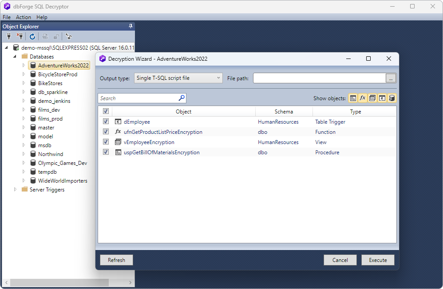
Task: Expand the Server Triggers node
Action: [x=15, y=189]
